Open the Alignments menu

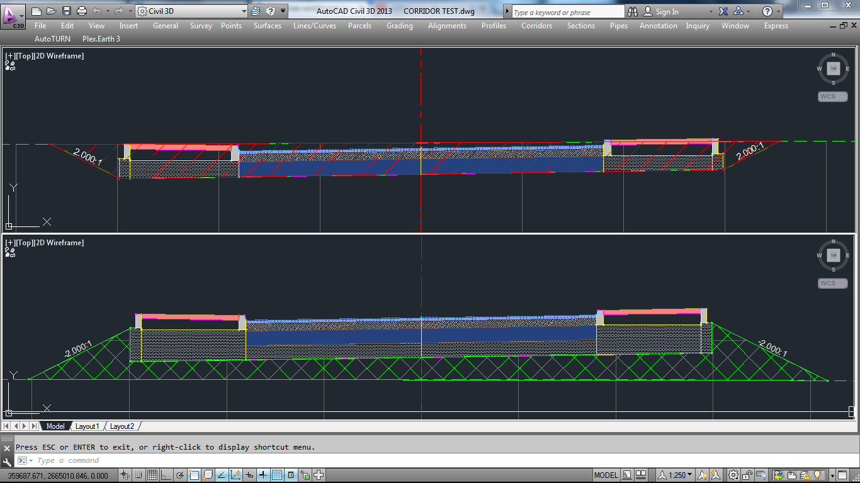(x=447, y=26)
